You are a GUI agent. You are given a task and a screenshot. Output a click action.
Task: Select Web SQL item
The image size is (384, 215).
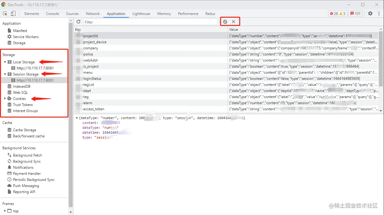click(x=20, y=93)
